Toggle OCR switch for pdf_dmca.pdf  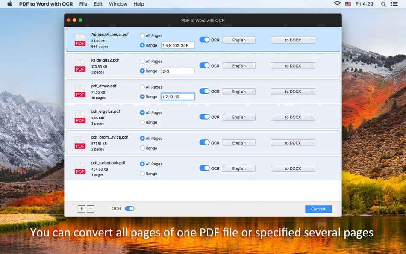coord(204,91)
